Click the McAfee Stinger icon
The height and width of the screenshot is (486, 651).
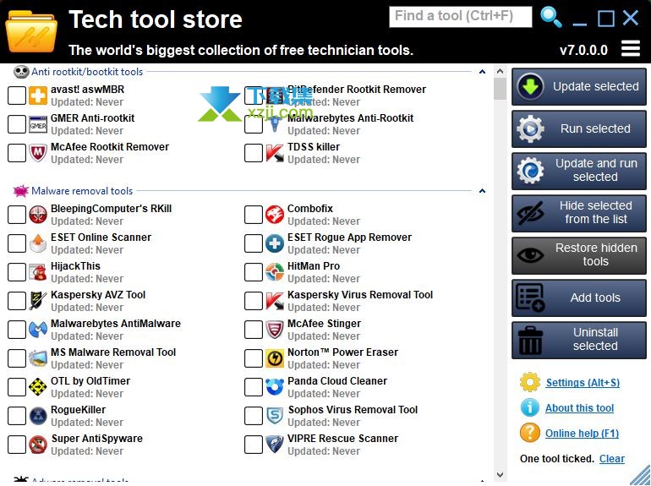pos(275,329)
